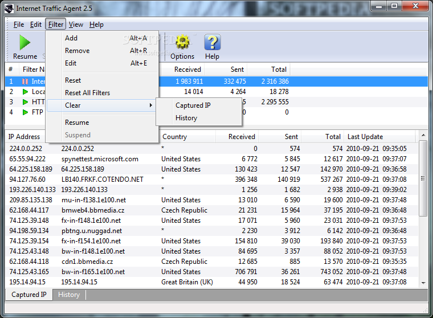This screenshot has height=318, width=433.
Task: Choose Reset in the Filter menu
Action: coord(103,80)
